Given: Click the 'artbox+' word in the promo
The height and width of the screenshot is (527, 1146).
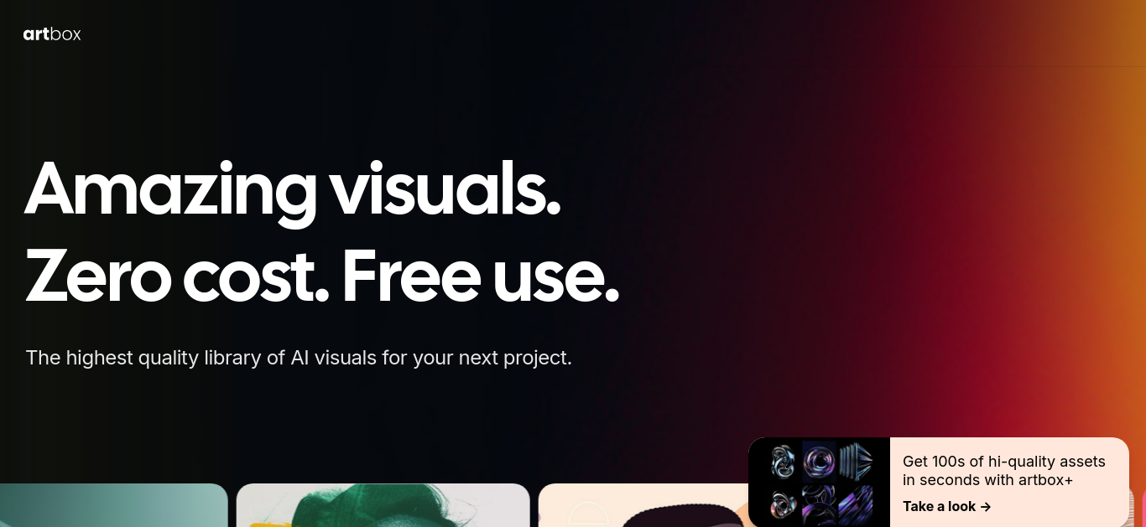Looking at the screenshot, I should coord(1045,480).
